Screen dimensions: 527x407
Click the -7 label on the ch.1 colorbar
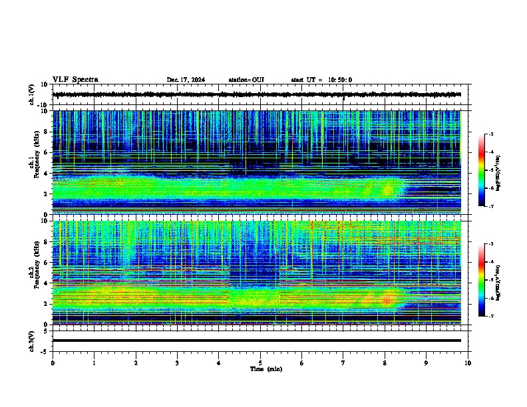coord(490,206)
